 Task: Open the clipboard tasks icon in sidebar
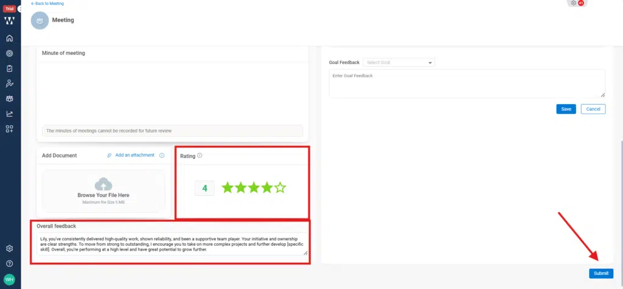[9, 68]
